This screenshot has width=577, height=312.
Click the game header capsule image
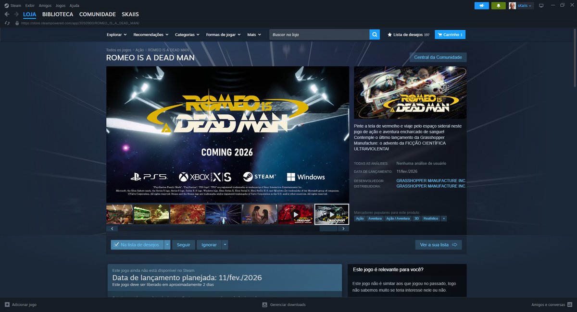pos(410,93)
